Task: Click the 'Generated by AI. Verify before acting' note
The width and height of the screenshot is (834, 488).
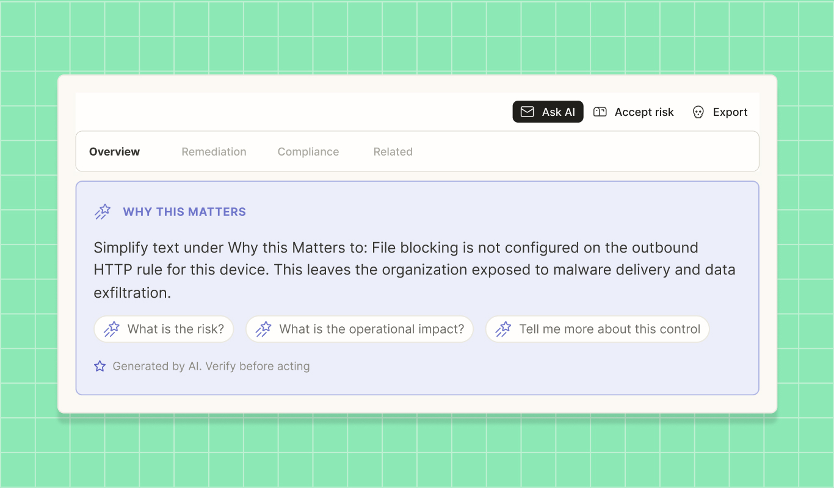Action: pos(211,366)
